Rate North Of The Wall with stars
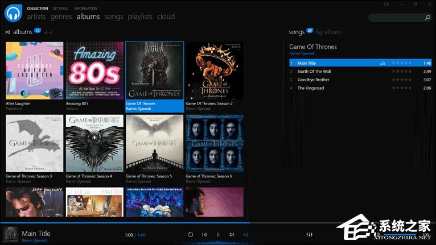Image resolution: width=436 pixels, height=245 pixels. [x=401, y=72]
